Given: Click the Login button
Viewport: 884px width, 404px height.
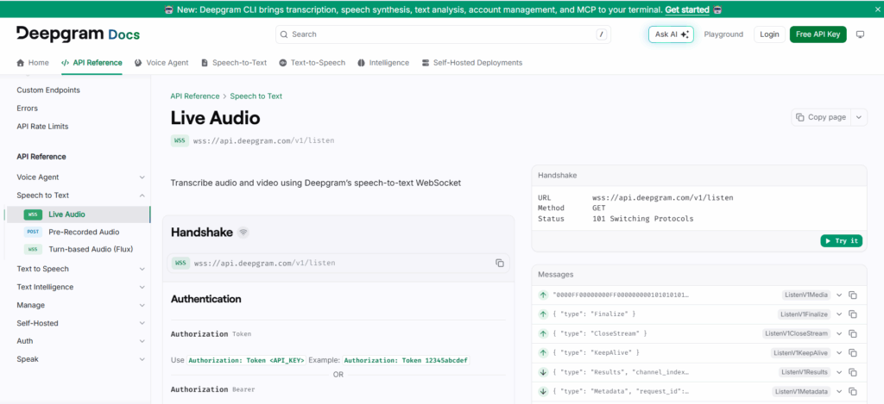Looking at the screenshot, I should tap(769, 34).
